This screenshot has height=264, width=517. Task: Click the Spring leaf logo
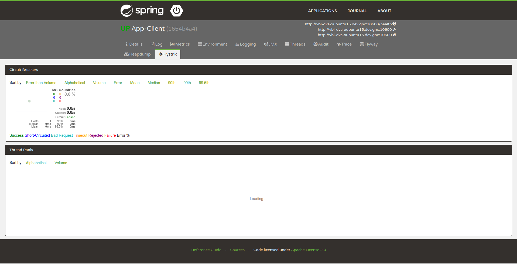[126, 11]
